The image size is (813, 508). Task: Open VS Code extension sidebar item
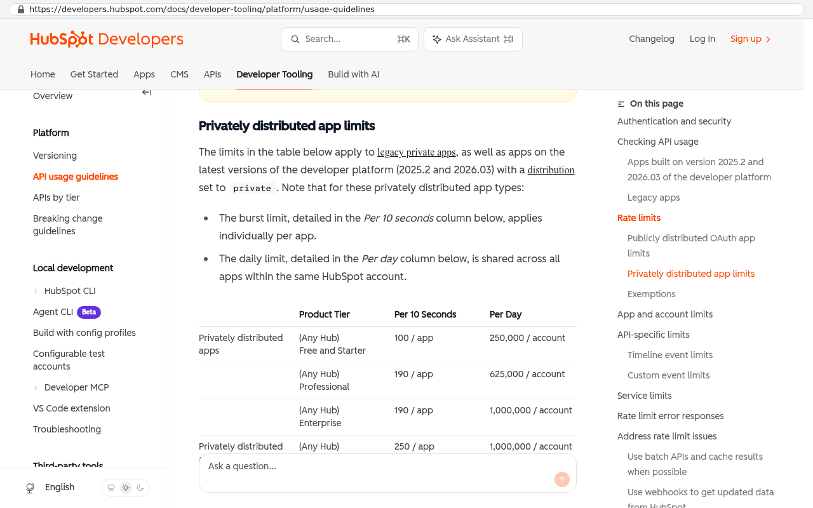[x=71, y=408]
